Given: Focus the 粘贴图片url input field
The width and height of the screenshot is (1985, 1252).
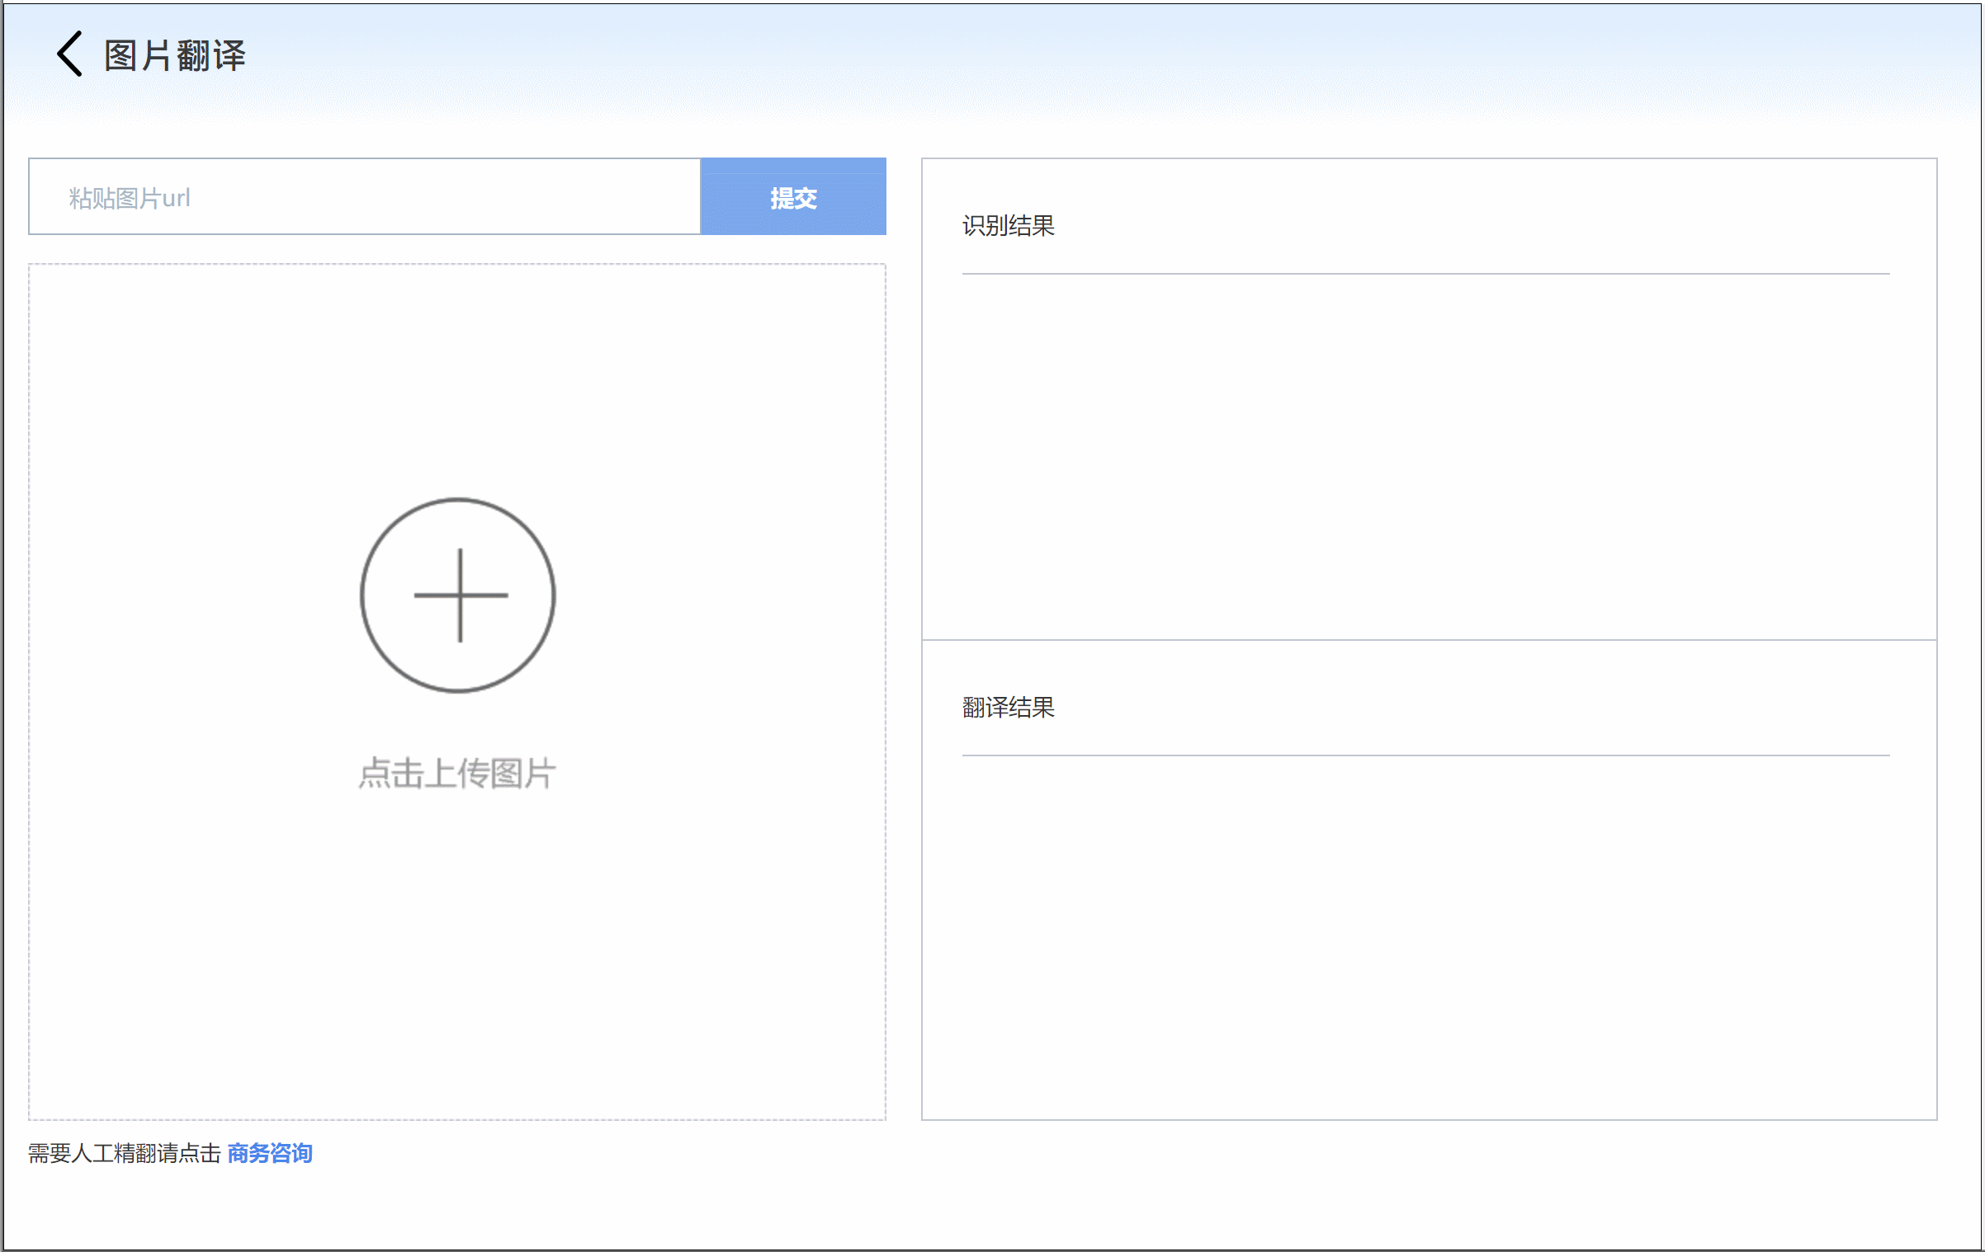Looking at the screenshot, I should pos(365,197).
